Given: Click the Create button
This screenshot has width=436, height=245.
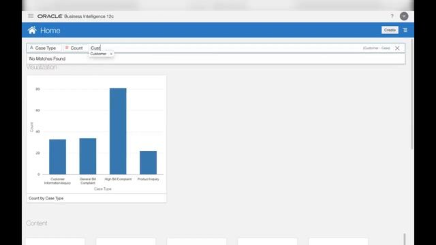Looking at the screenshot, I should [x=390, y=30].
